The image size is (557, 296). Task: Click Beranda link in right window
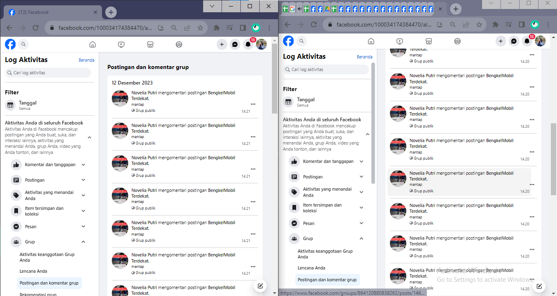[365, 57]
